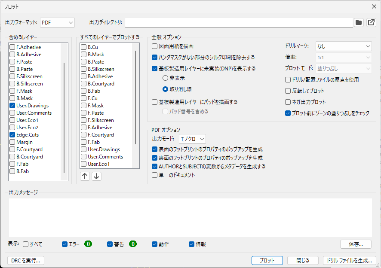
Task: Open the 出力フォーマット PDF dropdown
Action: (57, 22)
